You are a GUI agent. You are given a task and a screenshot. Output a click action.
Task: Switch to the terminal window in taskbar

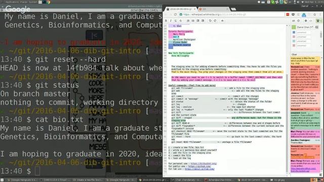coord(220,180)
